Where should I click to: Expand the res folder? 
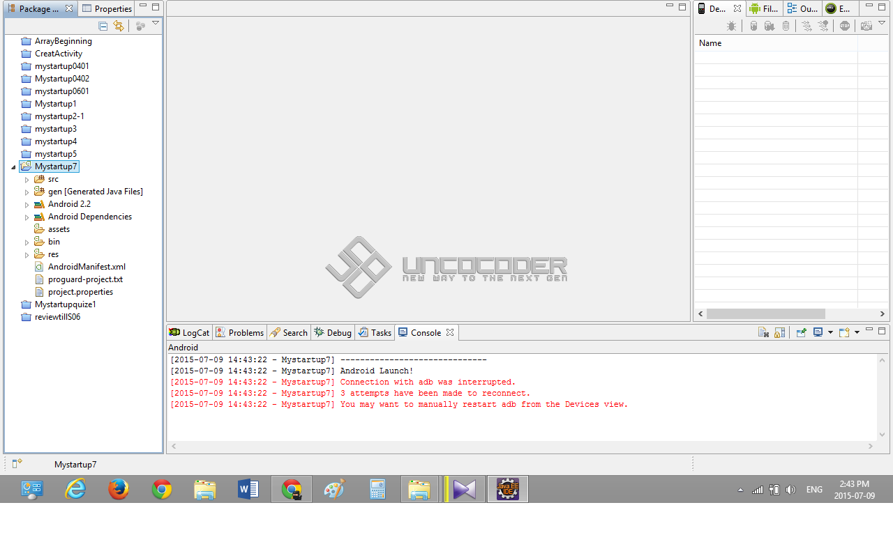(x=27, y=254)
